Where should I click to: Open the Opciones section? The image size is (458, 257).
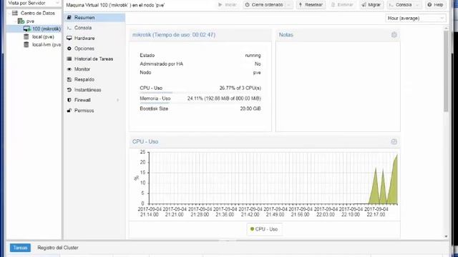94,49
